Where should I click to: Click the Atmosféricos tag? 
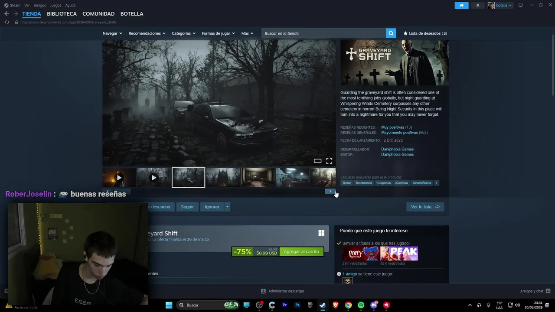[421, 183]
